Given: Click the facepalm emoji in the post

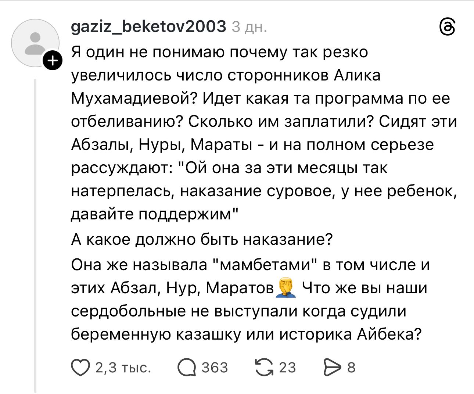Looking at the screenshot, I should [288, 288].
